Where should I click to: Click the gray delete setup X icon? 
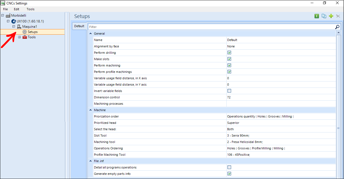(338, 16)
